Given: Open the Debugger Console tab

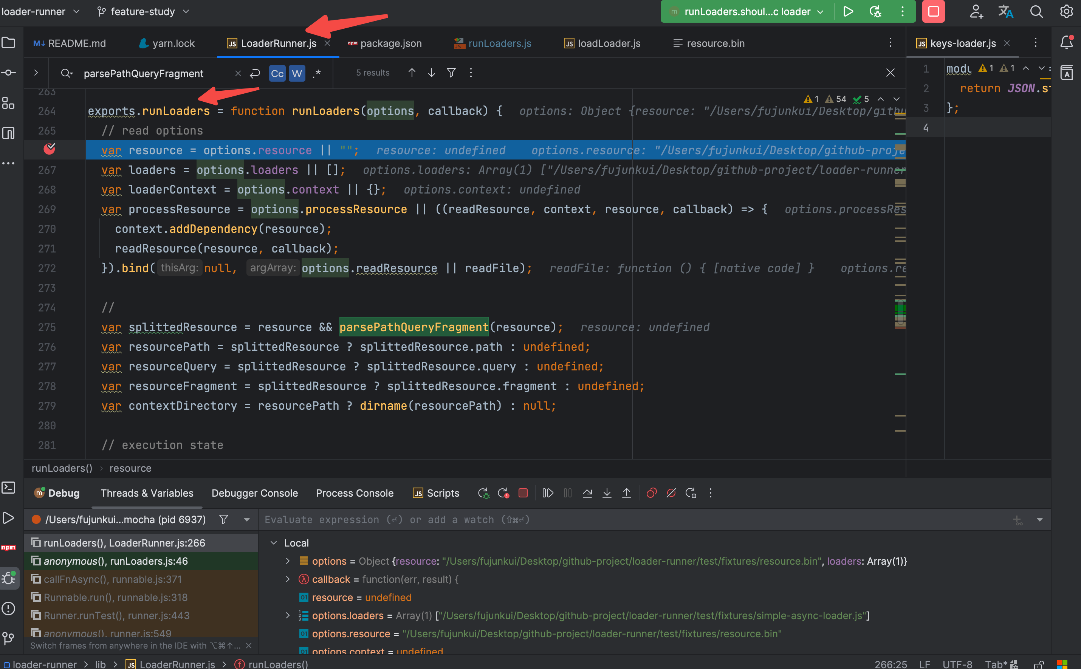Looking at the screenshot, I should tap(254, 493).
